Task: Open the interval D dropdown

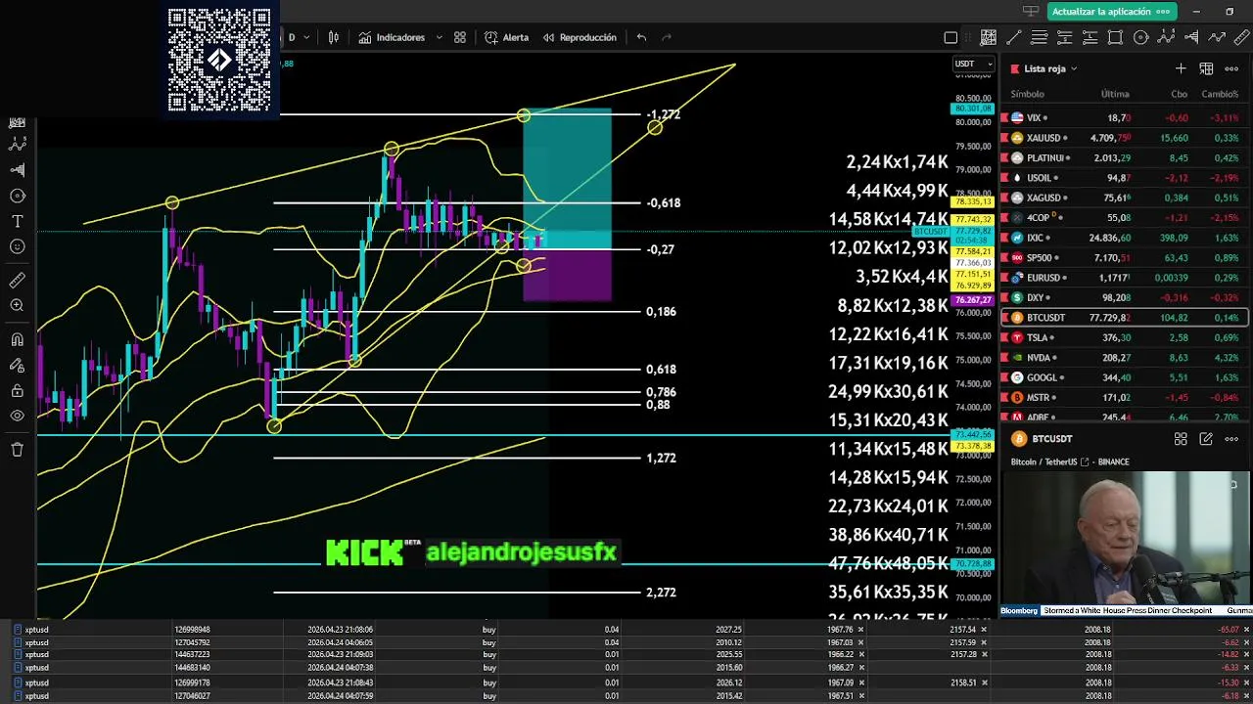Action: (x=299, y=37)
